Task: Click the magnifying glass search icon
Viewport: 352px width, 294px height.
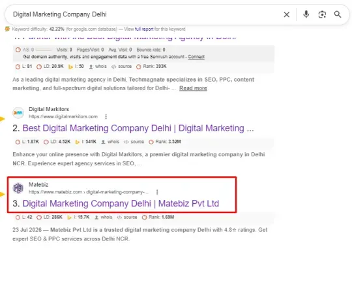Action: 338,14
